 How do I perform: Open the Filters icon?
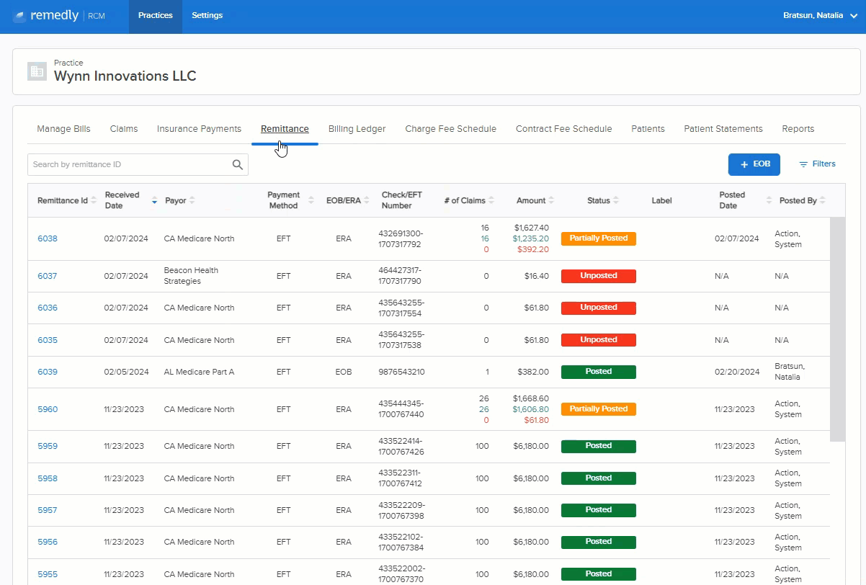pyautogui.click(x=803, y=164)
